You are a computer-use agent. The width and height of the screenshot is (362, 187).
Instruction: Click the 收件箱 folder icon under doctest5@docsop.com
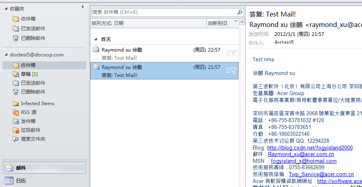16,65
